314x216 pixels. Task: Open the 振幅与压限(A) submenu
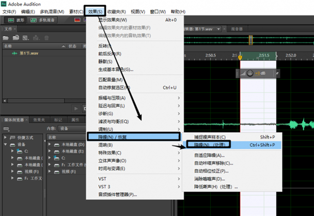[x=135, y=98]
